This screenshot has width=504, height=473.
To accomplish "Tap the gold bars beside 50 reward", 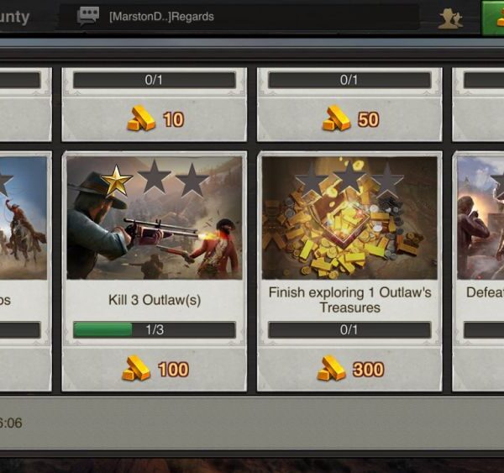I will 336,118.
